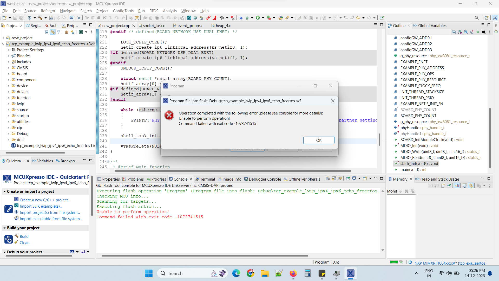Click Clear Console icon
The image size is (499, 281).
(328, 178)
